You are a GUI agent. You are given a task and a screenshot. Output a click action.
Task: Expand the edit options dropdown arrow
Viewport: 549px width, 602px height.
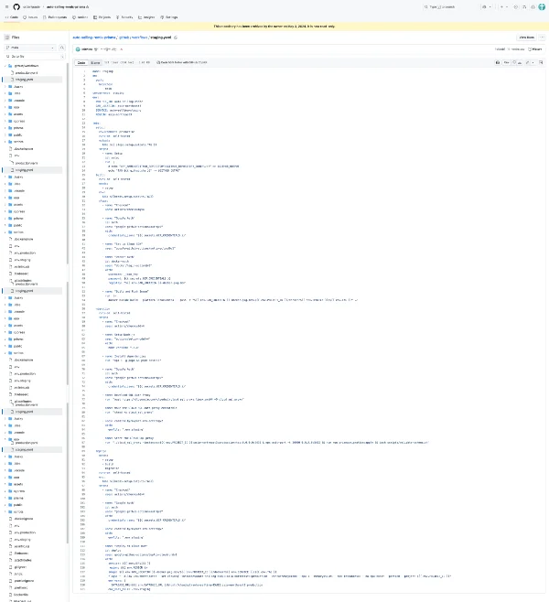click(533, 62)
